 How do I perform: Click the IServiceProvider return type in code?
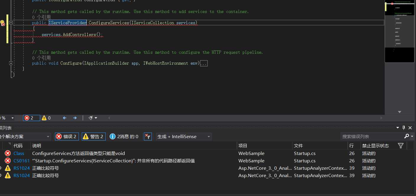click(x=68, y=23)
